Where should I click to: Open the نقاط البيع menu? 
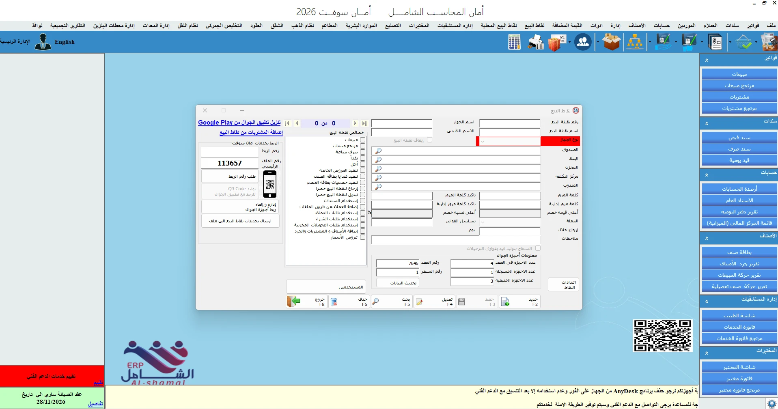(x=534, y=26)
